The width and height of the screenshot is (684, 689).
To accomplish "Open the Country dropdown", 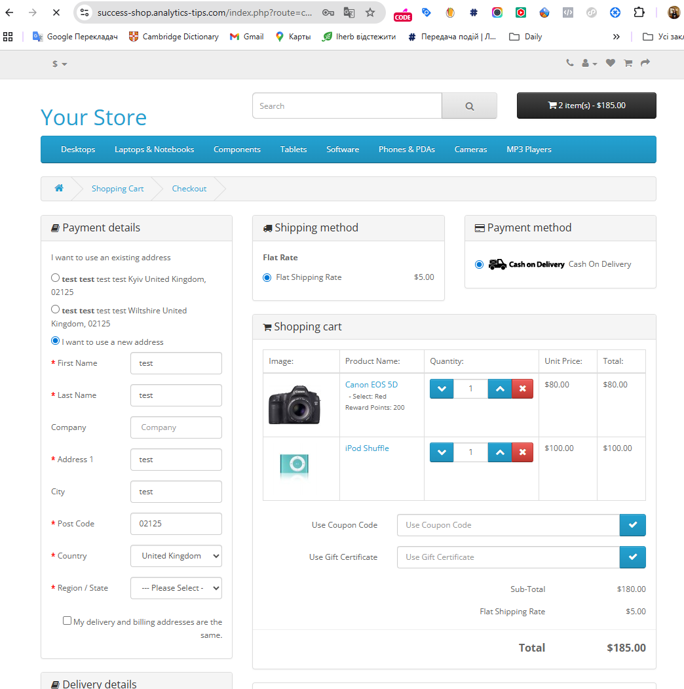I will 176,557.
